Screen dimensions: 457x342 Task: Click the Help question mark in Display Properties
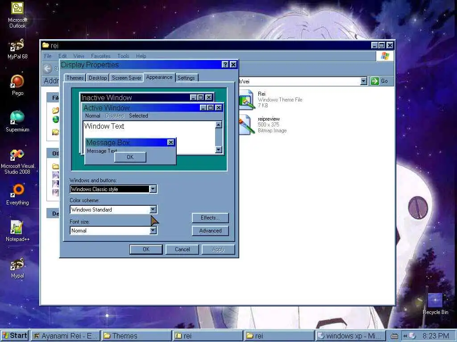click(x=225, y=65)
